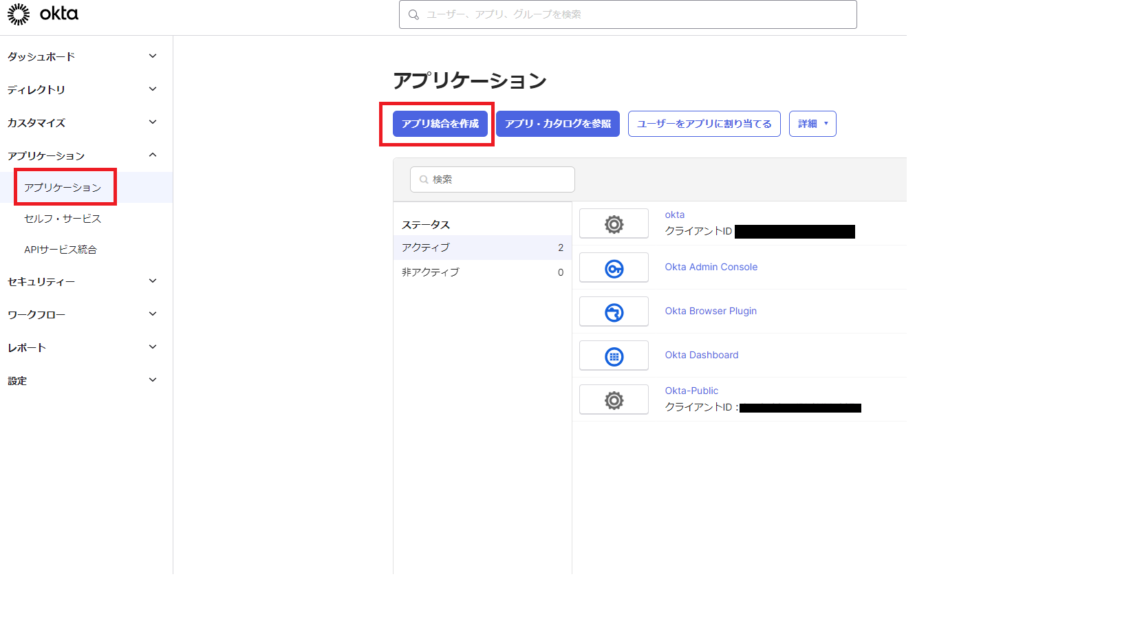Open Okta-Public app link

click(691, 391)
